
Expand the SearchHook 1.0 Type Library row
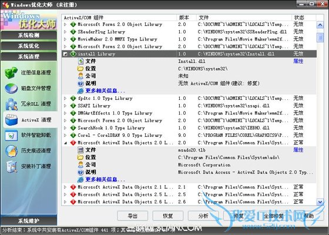(x=65, y=128)
